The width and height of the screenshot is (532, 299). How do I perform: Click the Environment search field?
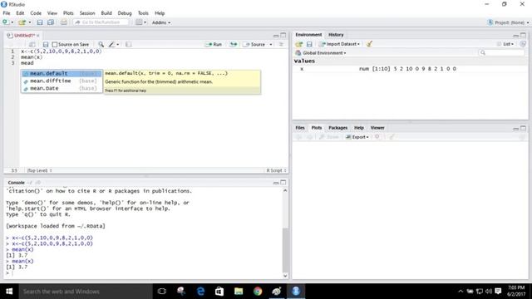tap(501, 53)
